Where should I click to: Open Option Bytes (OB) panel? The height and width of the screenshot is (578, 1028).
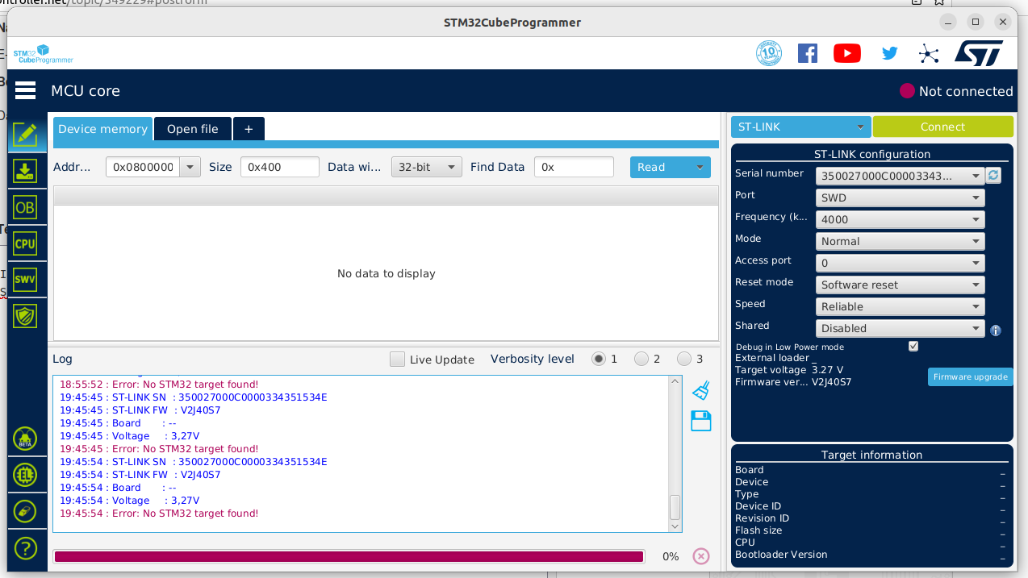point(26,207)
